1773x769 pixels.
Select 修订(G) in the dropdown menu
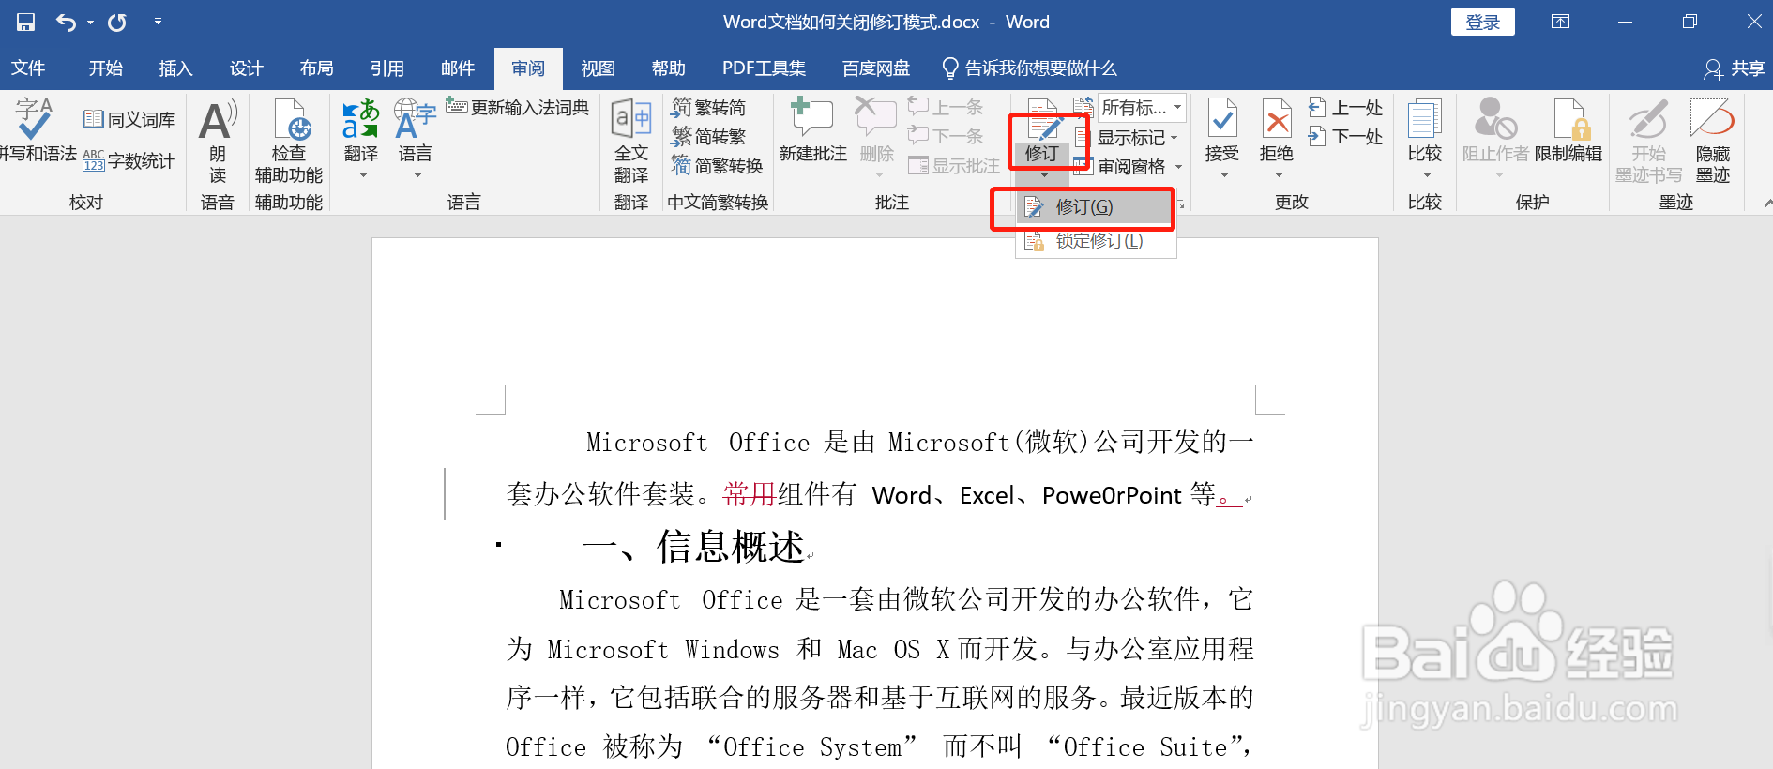(1095, 206)
